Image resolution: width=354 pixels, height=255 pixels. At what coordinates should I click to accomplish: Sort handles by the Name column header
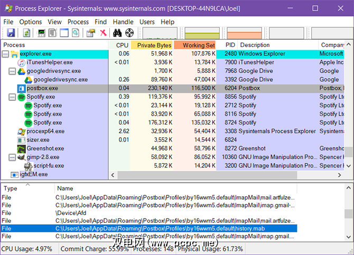(x=175, y=188)
